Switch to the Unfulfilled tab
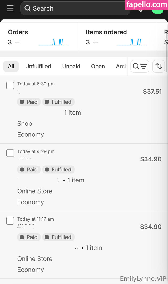Viewport: 168px width, 284px height. (38, 67)
